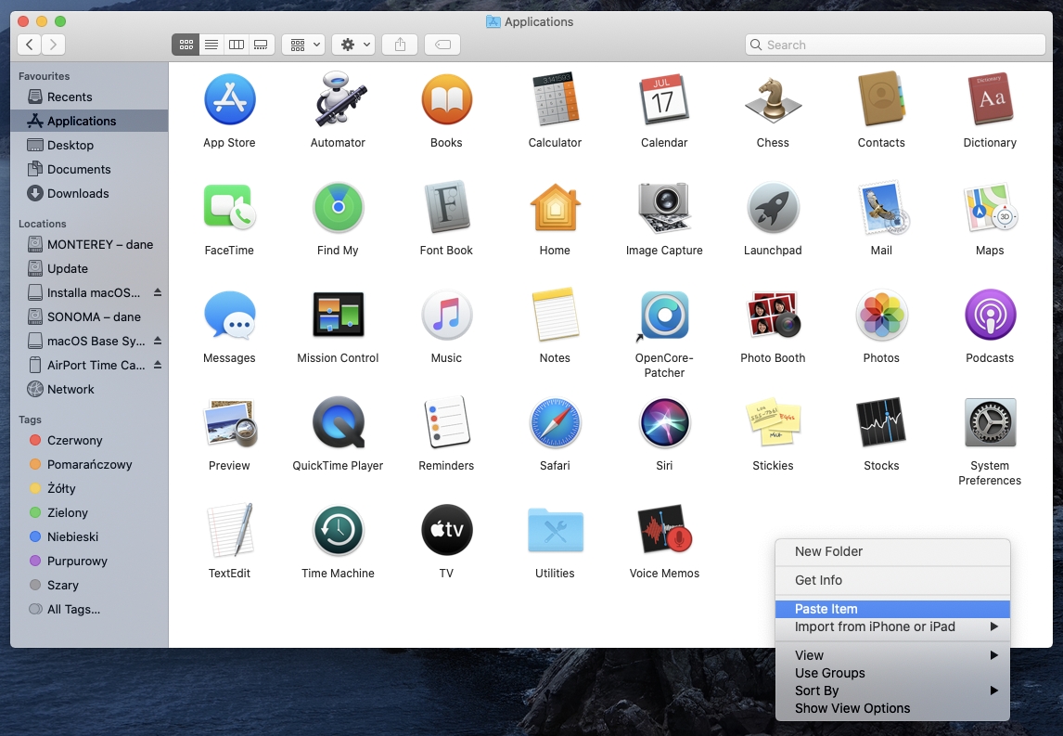Select the FaceTime app icon
1063x736 pixels.
(230, 207)
